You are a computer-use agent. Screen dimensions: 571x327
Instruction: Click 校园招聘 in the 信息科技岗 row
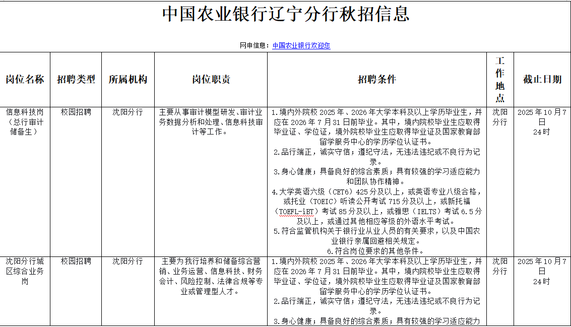[x=76, y=112]
